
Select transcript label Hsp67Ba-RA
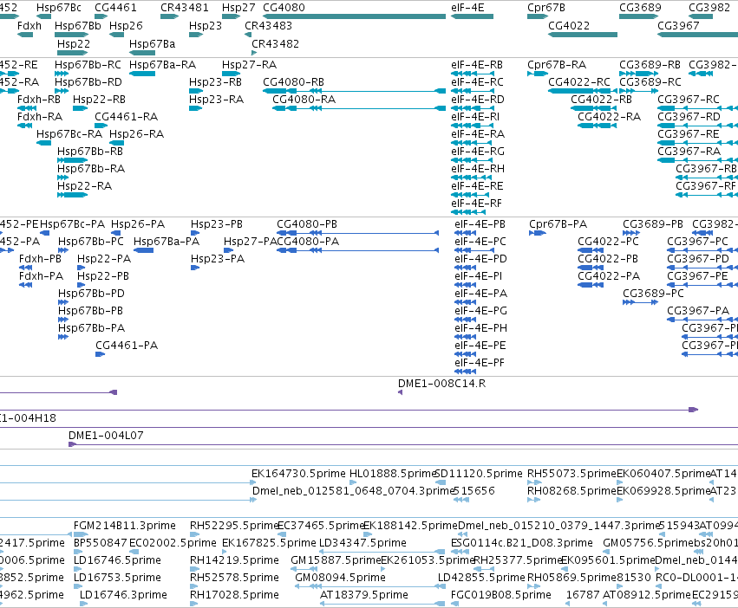click(162, 65)
